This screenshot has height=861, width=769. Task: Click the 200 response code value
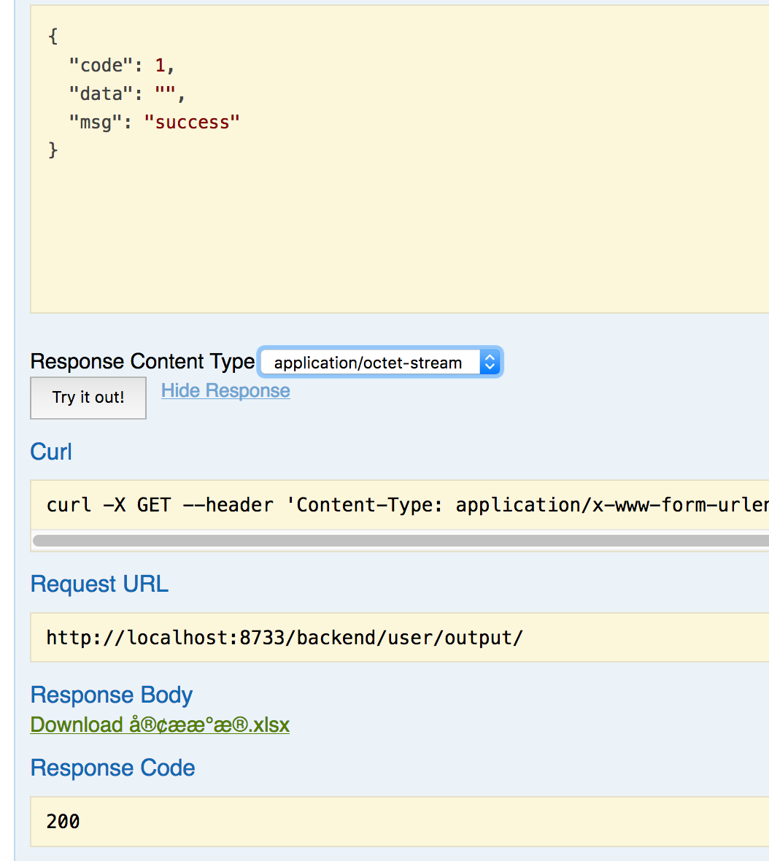pyautogui.click(x=63, y=822)
